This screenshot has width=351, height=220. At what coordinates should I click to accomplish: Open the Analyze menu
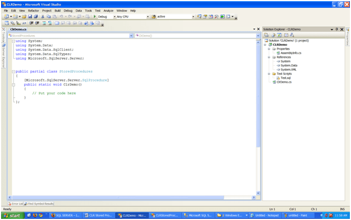(x=108, y=11)
